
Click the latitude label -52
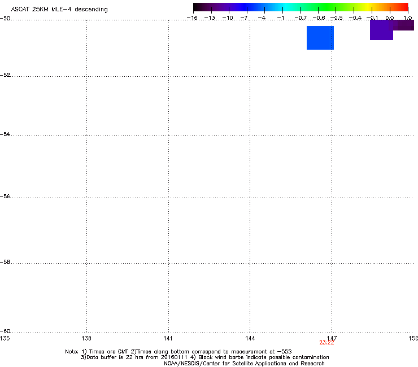pyautogui.click(x=5, y=75)
